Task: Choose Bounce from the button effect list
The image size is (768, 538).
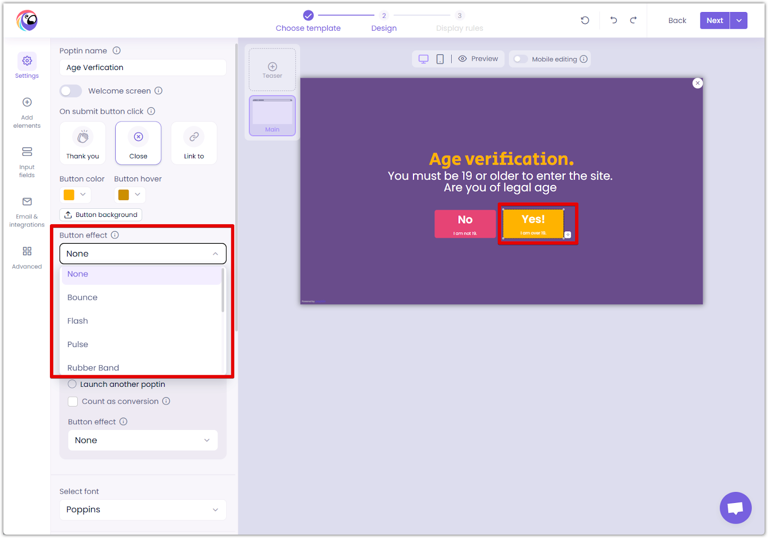Action: pos(83,298)
